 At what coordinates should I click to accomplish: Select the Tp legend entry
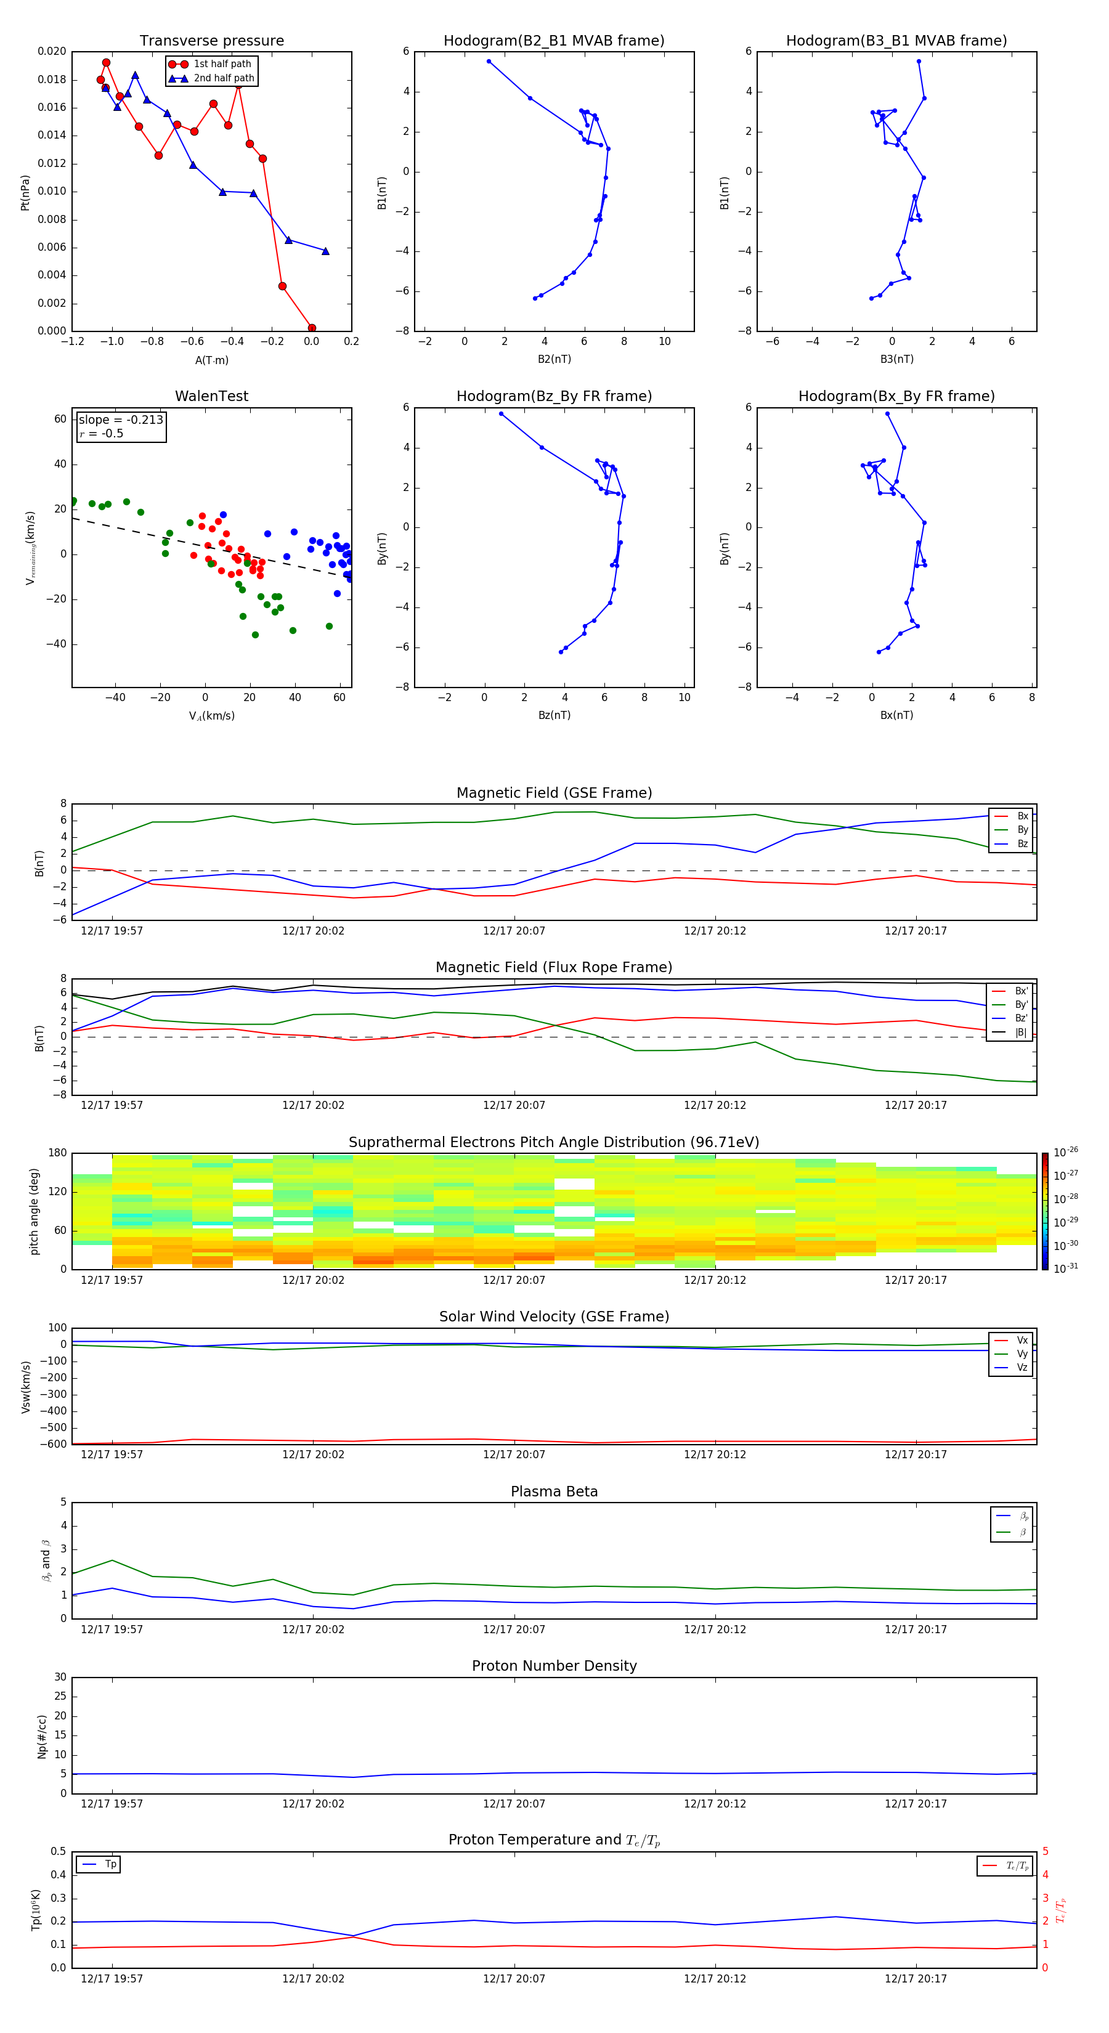pos(99,1864)
